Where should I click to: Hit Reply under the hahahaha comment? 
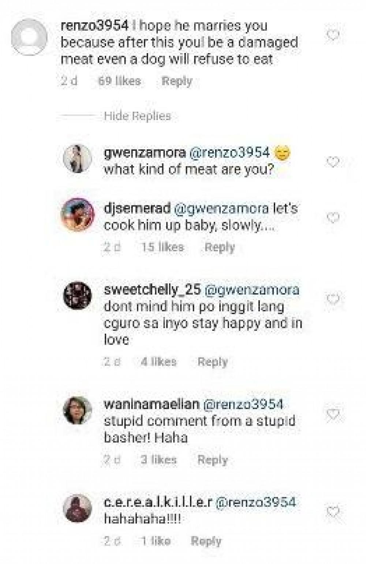(x=206, y=541)
